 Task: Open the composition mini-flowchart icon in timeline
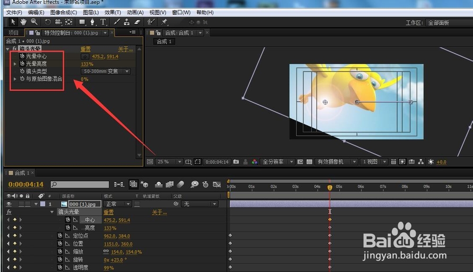coord(119,184)
